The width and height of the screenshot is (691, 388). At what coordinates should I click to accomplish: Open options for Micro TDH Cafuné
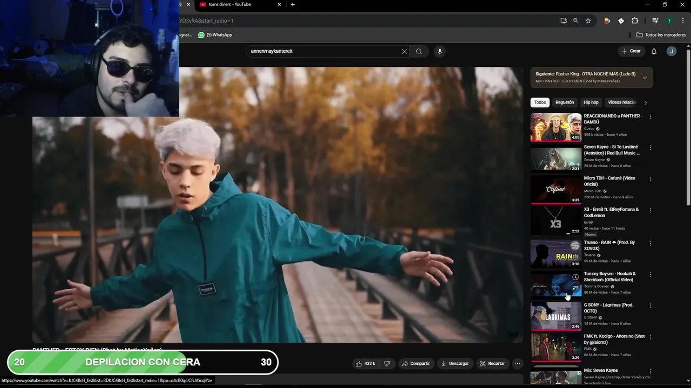tap(651, 179)
